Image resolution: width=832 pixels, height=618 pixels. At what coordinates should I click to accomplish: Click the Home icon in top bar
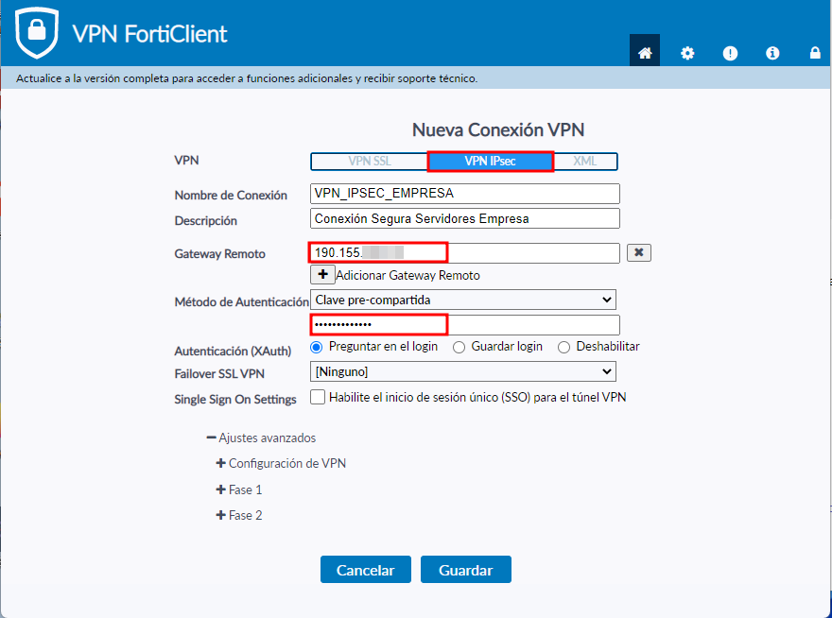[x=645, y=53]
